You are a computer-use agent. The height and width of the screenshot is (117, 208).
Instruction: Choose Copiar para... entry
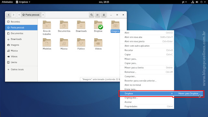(x=147, y=63)
